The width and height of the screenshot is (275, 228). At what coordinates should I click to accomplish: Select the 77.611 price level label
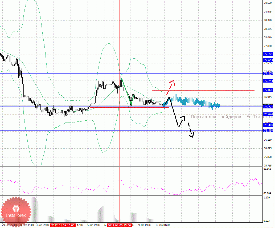click(x=268, y=60)
